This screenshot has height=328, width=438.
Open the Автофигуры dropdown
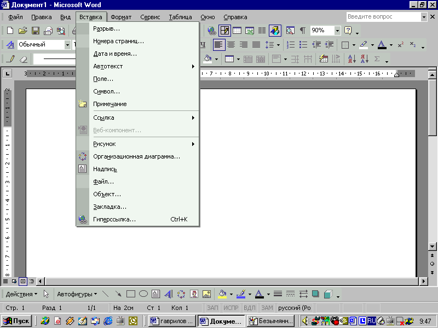pyautogui.click(x=77, y=294)
